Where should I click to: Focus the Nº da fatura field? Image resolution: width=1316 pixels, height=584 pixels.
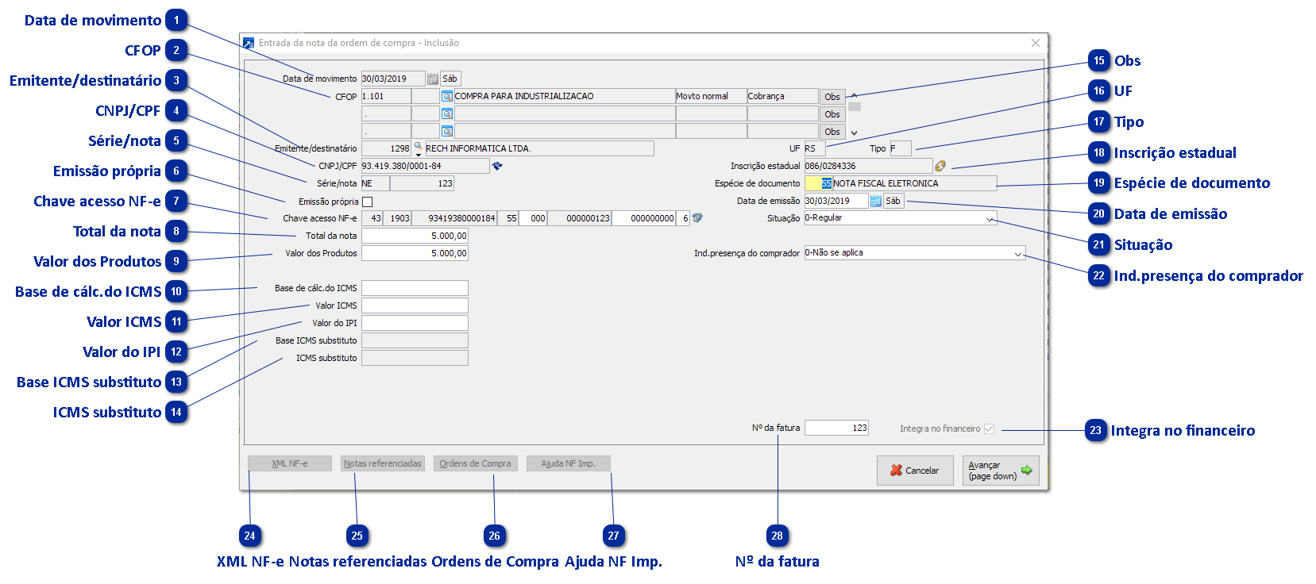(836, 428)
